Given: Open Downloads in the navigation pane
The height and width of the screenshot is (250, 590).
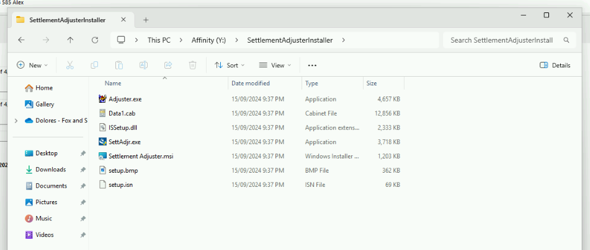Looking at the screenshot, I should point(50,170).
